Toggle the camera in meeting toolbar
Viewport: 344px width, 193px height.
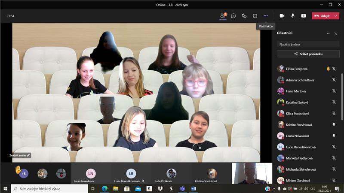coord(282,16)
